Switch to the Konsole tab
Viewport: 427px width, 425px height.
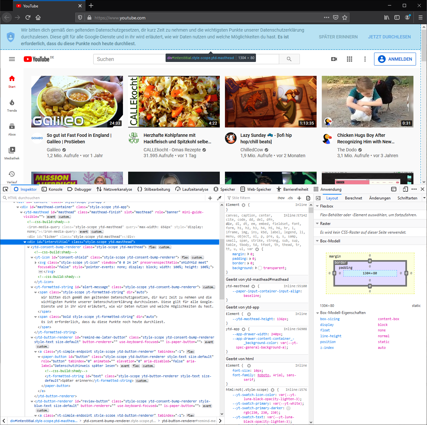[52, 189]
